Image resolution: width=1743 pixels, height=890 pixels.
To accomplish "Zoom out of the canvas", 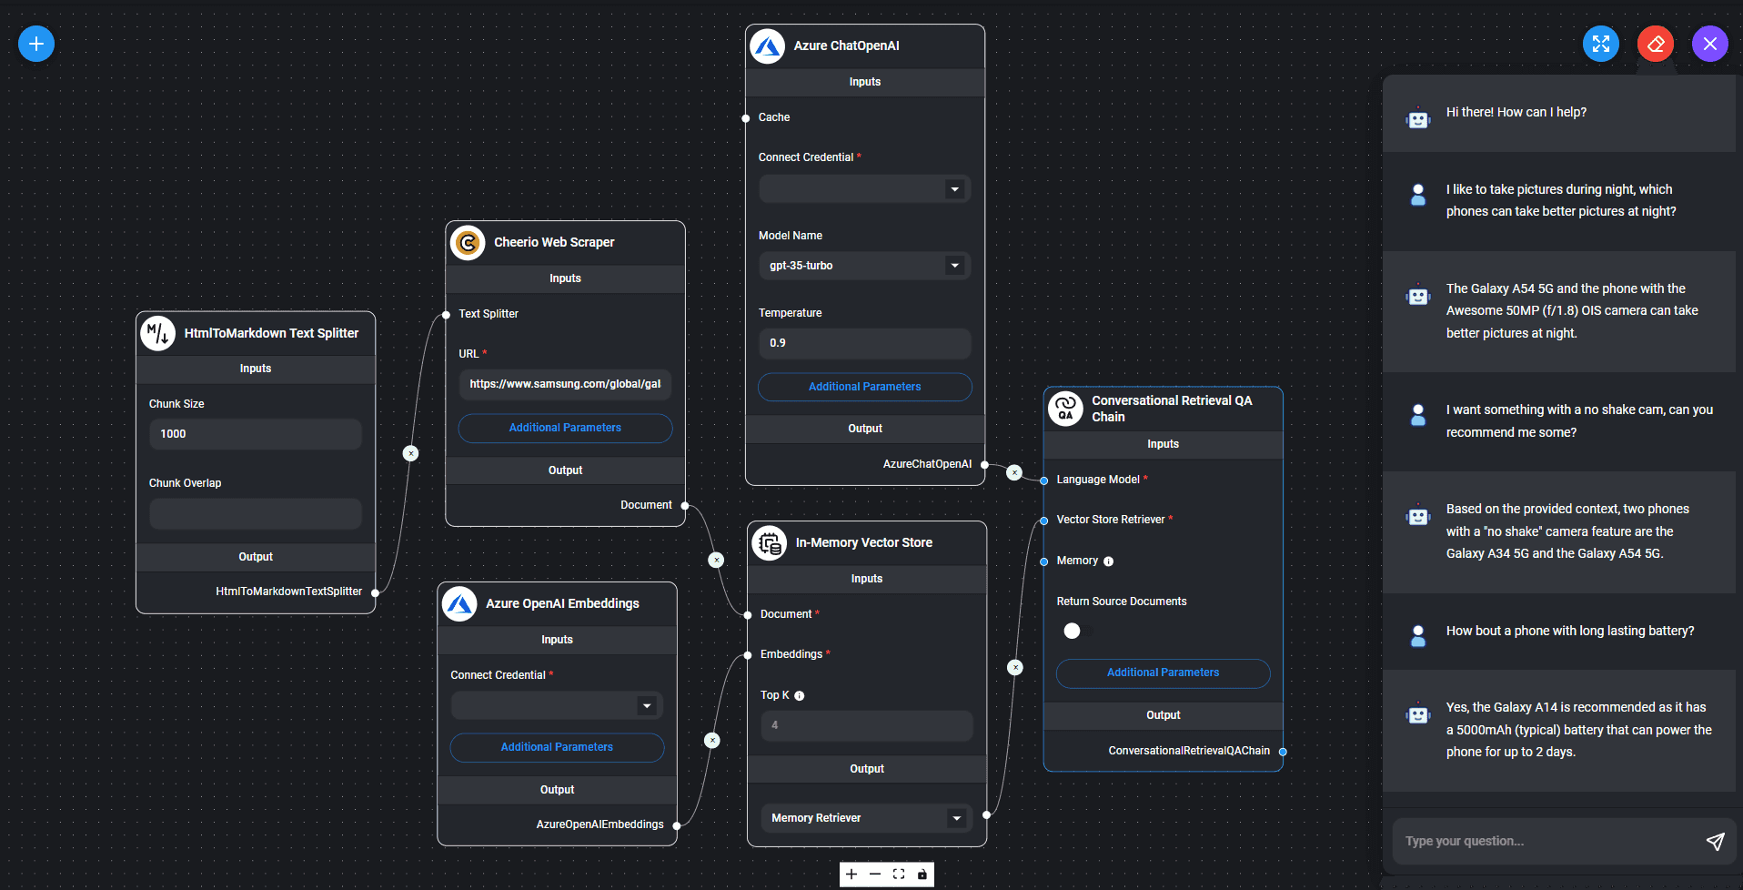I will 875,875.
